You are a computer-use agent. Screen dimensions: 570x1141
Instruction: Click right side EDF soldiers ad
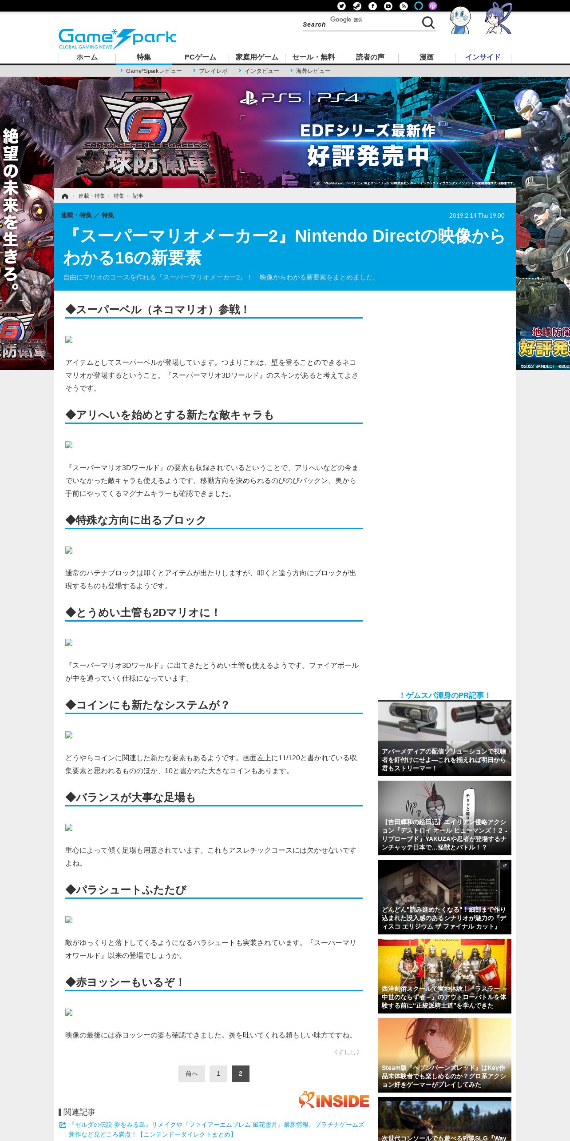[x=543, y=223]
